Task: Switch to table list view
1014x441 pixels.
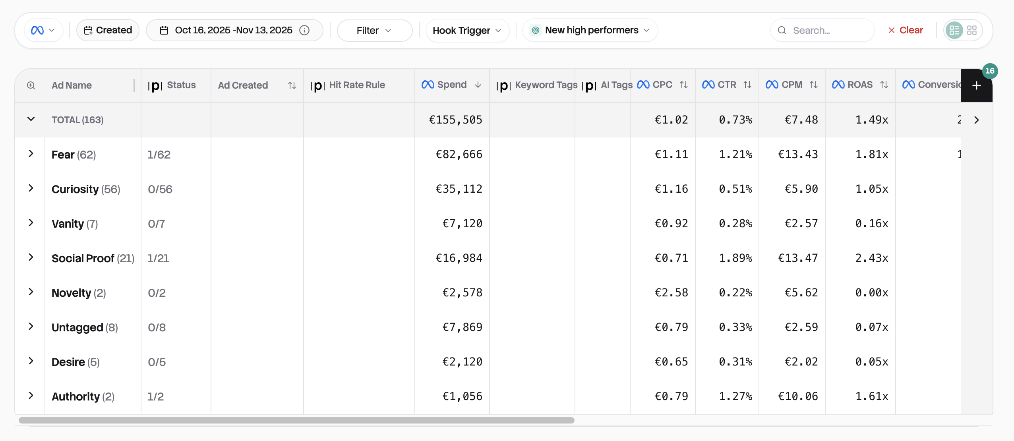Action: pos(954,30)
